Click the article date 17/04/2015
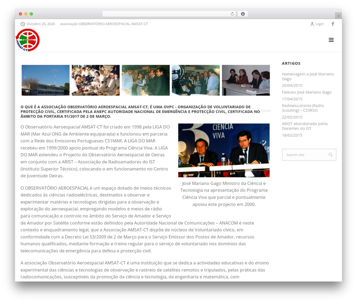Image resolution: width=357 pixels, height=303 pixels. 292,99
